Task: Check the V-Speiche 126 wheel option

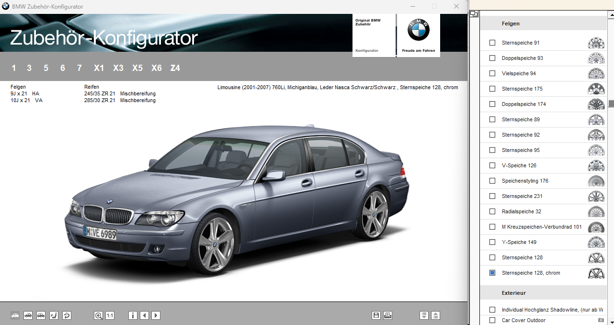Action: pos(492,165)
